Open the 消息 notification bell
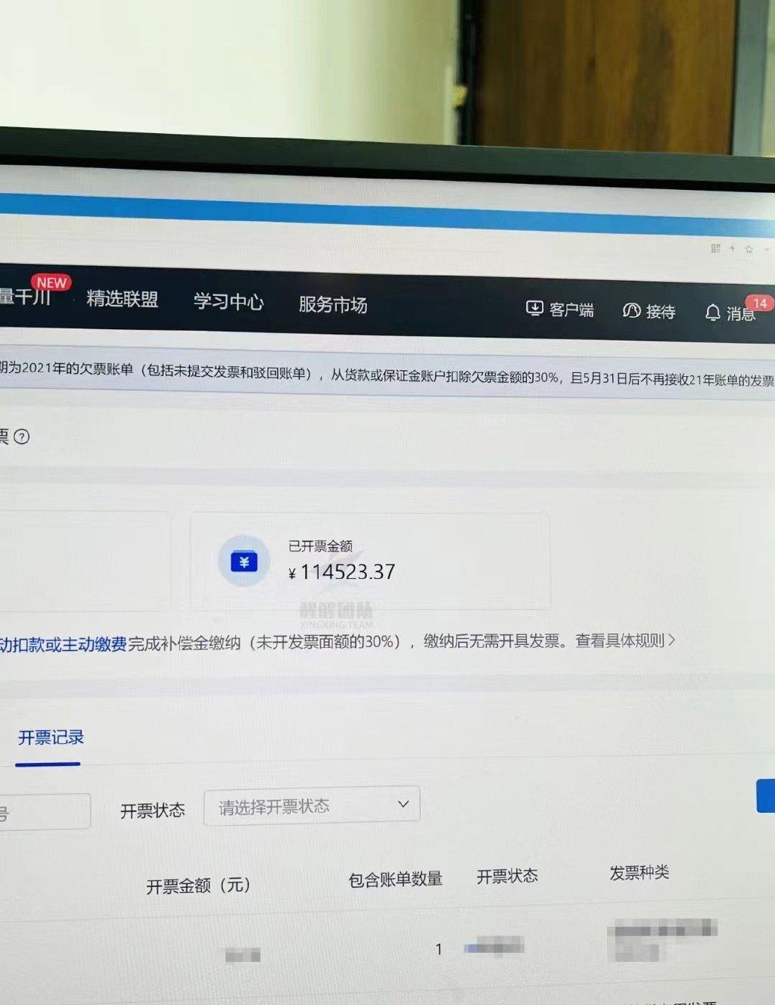The height and width of the screenshot is (1005, 775). 712,313
